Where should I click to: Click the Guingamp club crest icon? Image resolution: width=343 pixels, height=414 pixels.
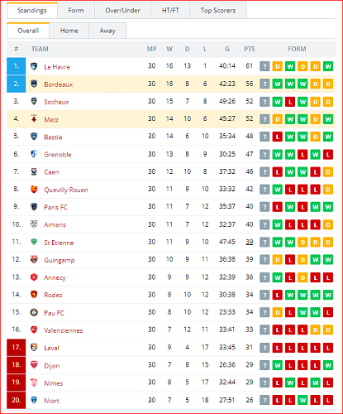point(34,259)
